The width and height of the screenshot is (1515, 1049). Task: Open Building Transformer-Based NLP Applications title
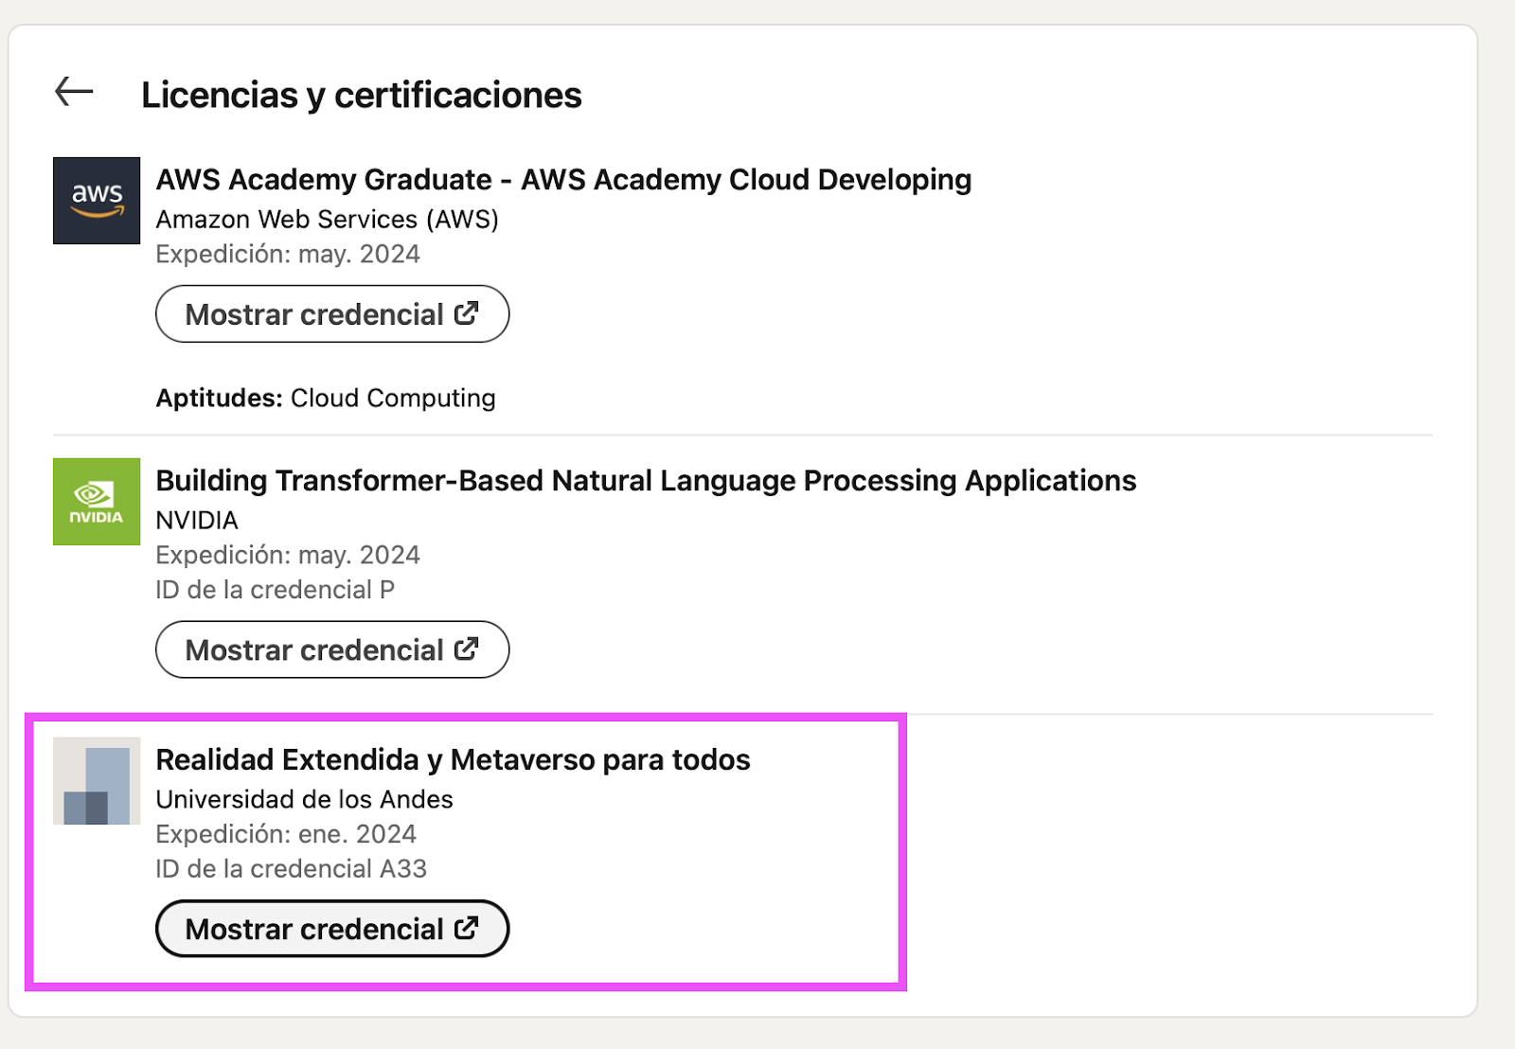click(646, 481)
